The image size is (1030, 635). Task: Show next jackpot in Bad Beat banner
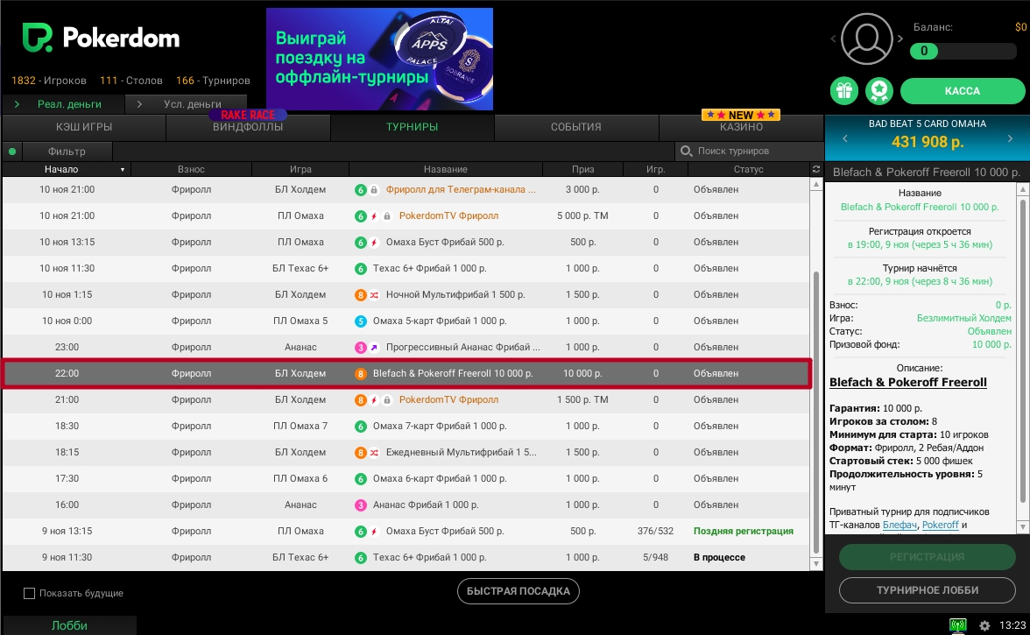click(x=1010, y=138)
